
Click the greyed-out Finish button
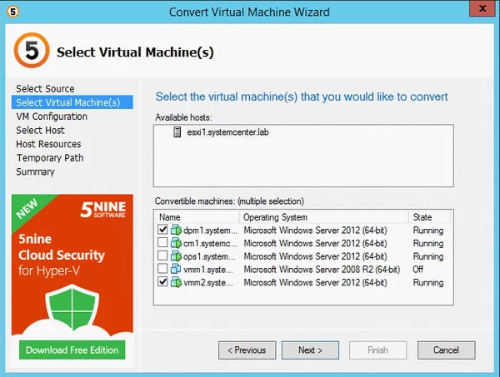(377, 350)
